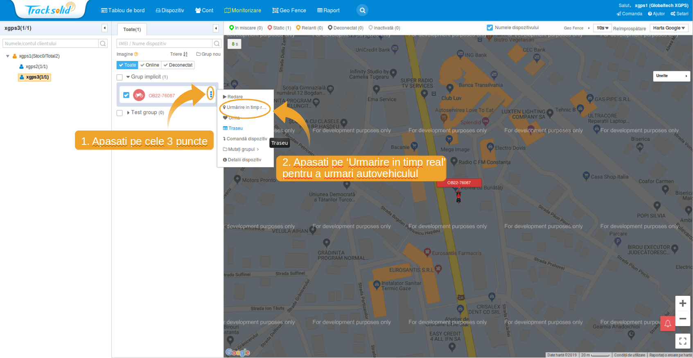The height and width of the screenshot is (358, 693).
Task: Expand the Geo Fence map dropdown
Action: pos(577,28)
